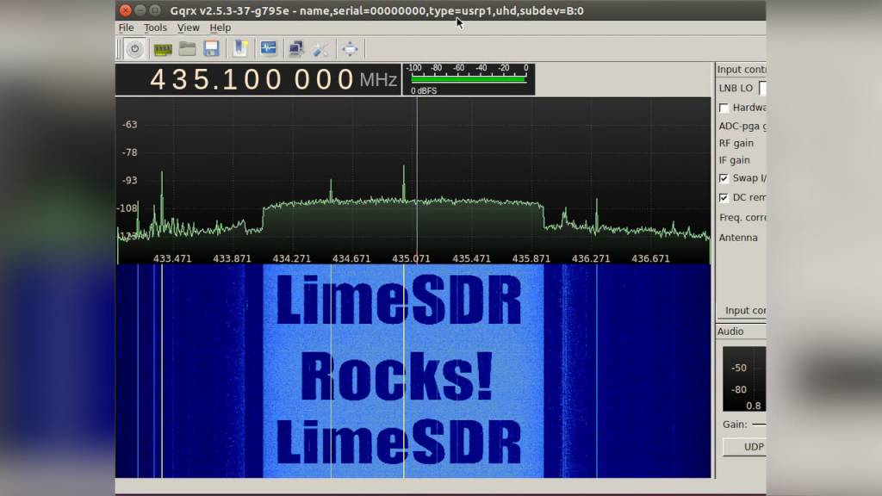Click the signal strength dBFS meter
The width and height of the screenshot is (882, 496).
pos(469,79)
